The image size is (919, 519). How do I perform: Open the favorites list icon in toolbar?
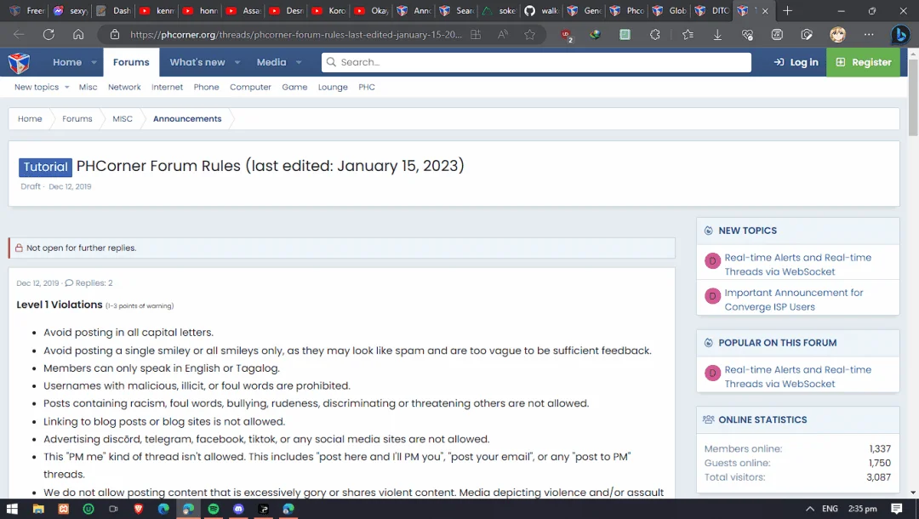point(688,35)
